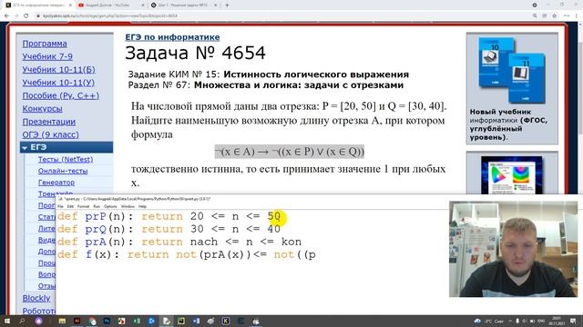The height and width of the screenshot is (327, 583).
Task: Click the browser address bar URL
Action: (x=109, y=16)
